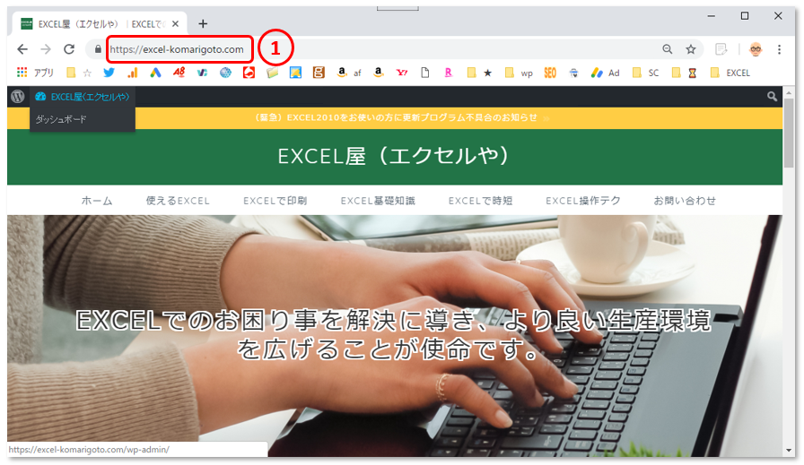Open the Yahoo Y! bookmark
The height and width of the screenshot is (465, 804).
[x=402, y=73]
